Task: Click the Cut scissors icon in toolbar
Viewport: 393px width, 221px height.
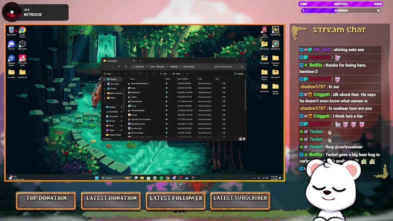Action: [119, 74]
